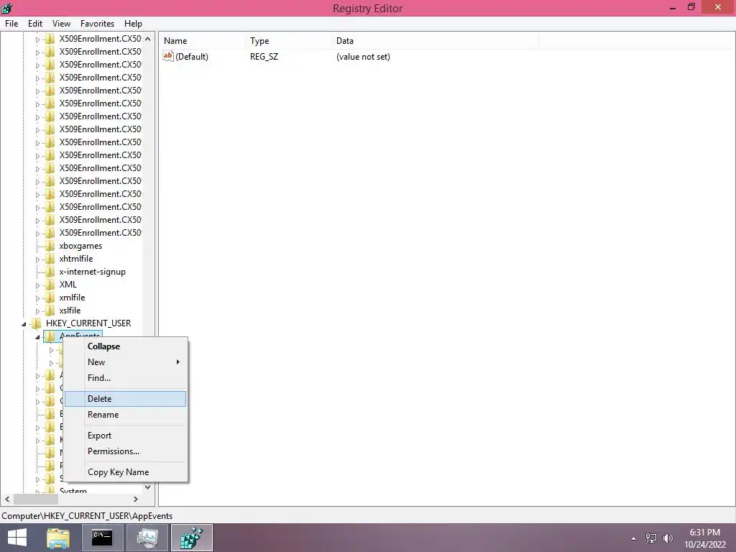Click the Data column header

pyautogui.click(x=435, y=41)
